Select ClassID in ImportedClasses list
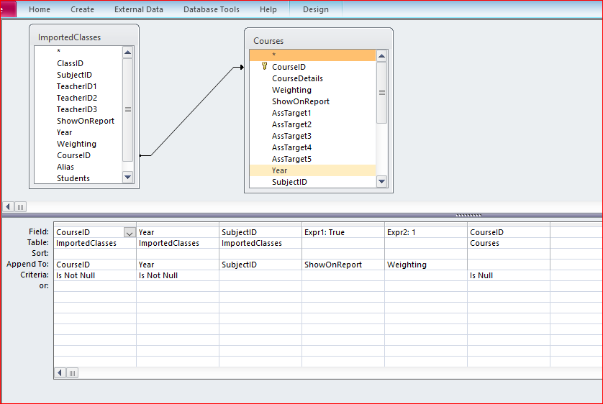The image size is (603, 404). tap(78, 63)
